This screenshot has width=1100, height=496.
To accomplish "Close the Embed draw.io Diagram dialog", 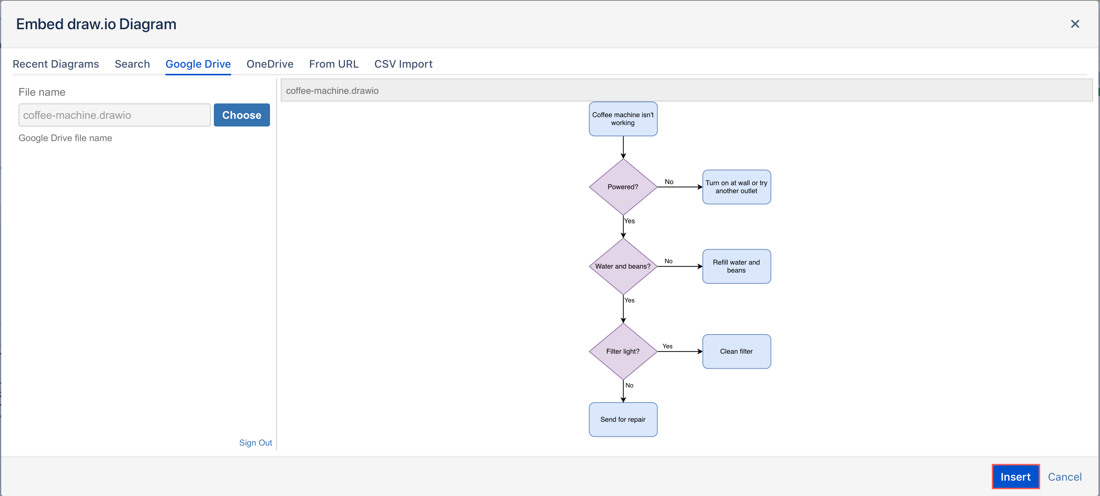I will (x=1075, y=24).
